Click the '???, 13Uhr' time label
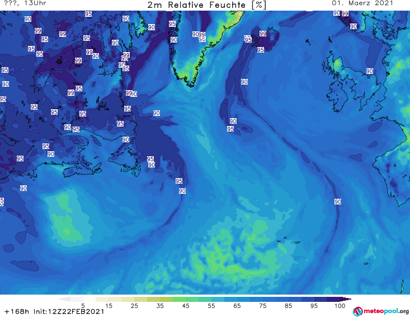The height and width of the screenshot is (317, 410). tap(25, 3)
